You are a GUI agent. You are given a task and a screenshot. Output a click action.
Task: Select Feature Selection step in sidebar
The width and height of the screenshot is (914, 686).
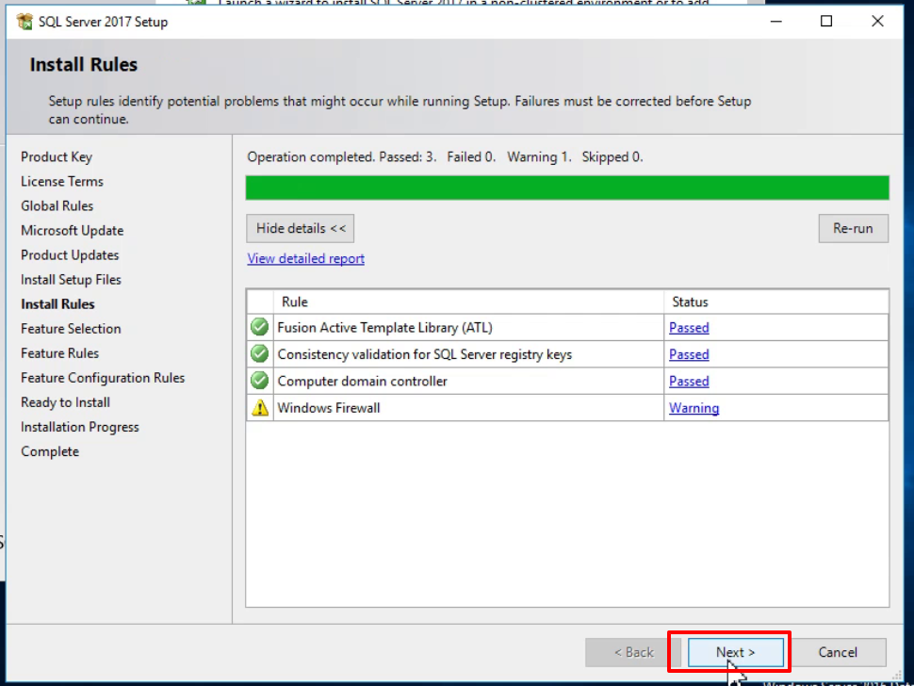click(x=71, y=328)
